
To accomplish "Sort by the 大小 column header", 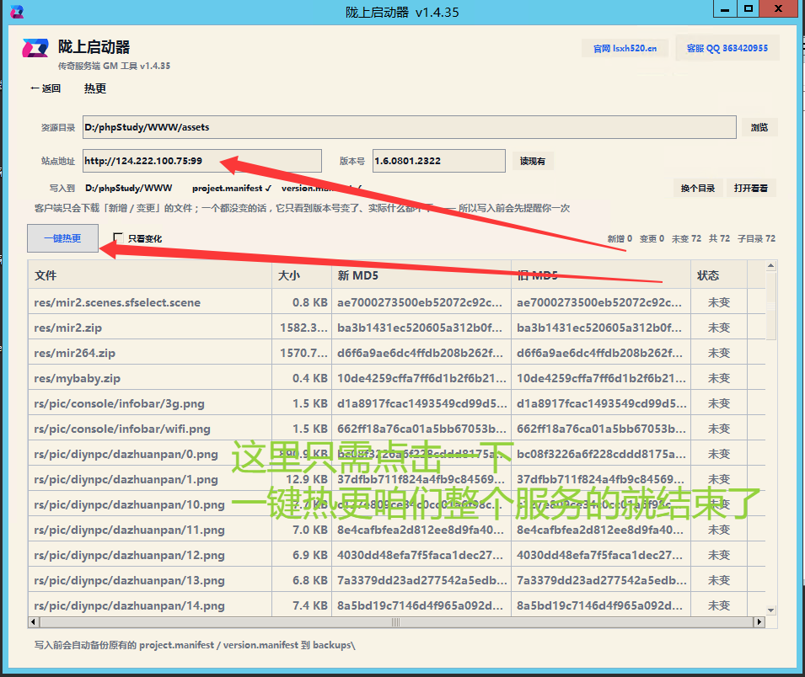I will point(302,275).
